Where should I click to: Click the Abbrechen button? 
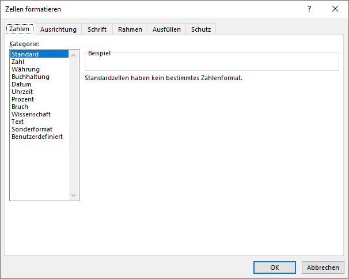[323, 267]
